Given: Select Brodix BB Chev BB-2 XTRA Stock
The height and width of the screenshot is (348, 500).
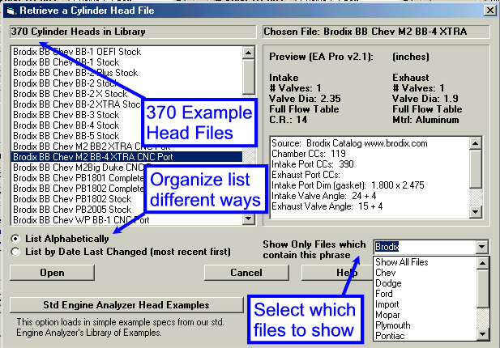Looking at the screenshot, I should pyautogui.click(x=76, y=104).
